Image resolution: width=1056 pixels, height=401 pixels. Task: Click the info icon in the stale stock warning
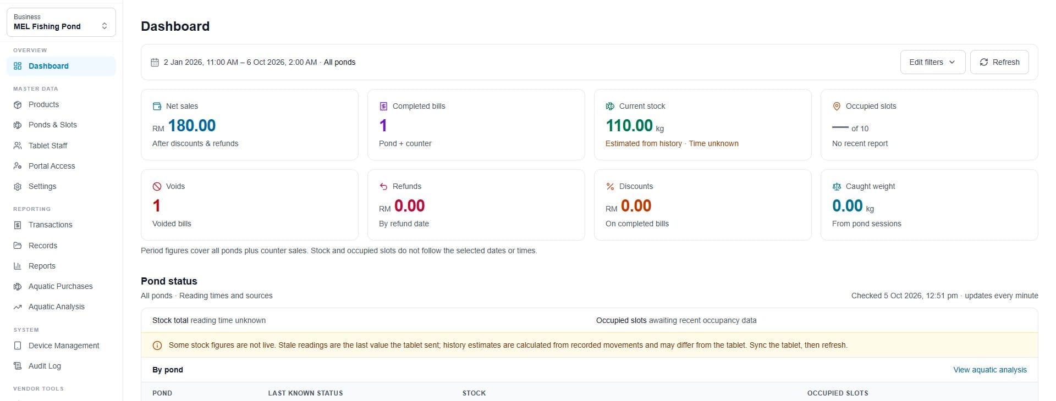click(x=157, y=346)
